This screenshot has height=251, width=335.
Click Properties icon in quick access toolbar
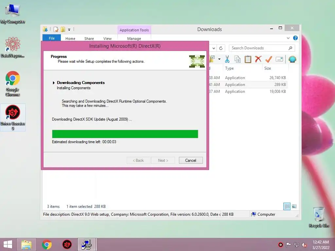click(x=56, y=29)
